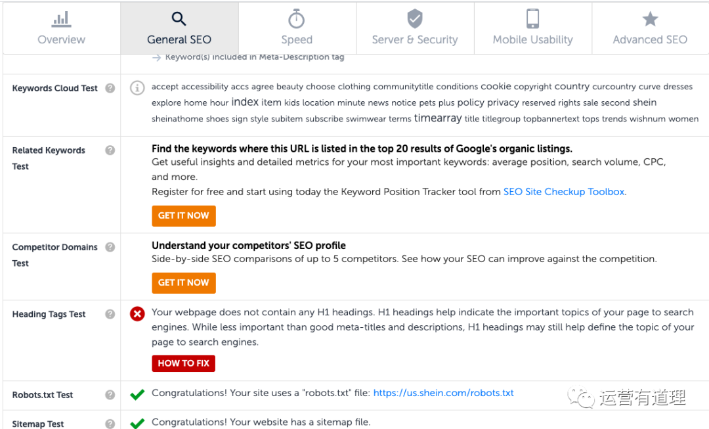Viewport: 709px width, 429px height.
Task: Click the Server & Security shield icon
Action: pyautogui.click(x=414, y=18)
